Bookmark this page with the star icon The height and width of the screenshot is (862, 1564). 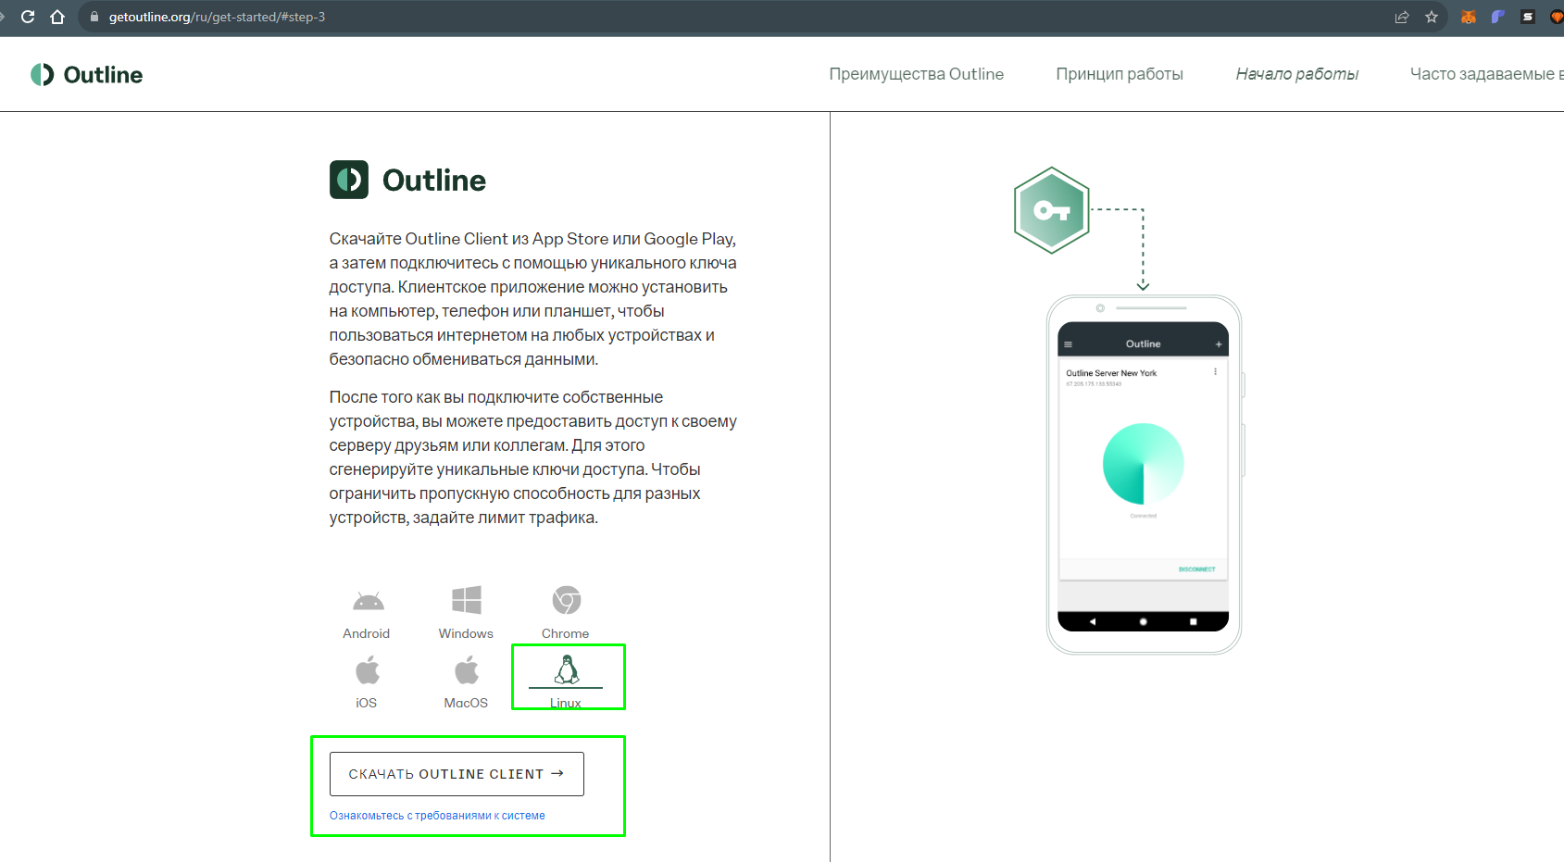pos(1432,17)
